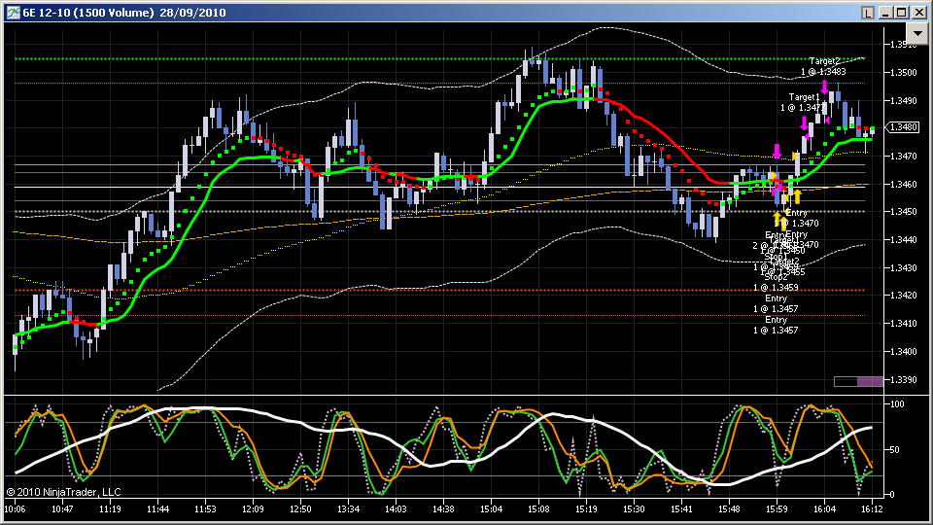Click the NinjaTrader chart icon in title bar

point(13,13)
